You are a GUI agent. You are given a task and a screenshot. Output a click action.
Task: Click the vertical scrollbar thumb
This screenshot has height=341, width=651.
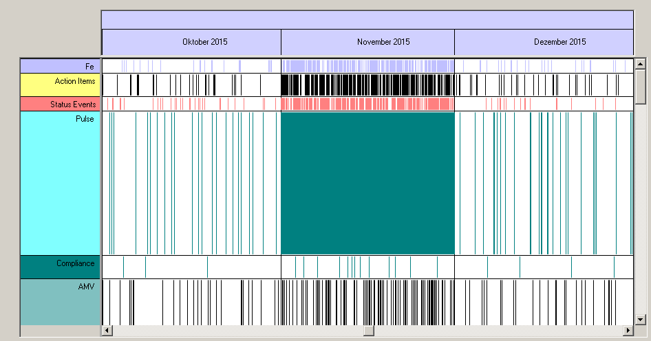click(640, 86)
